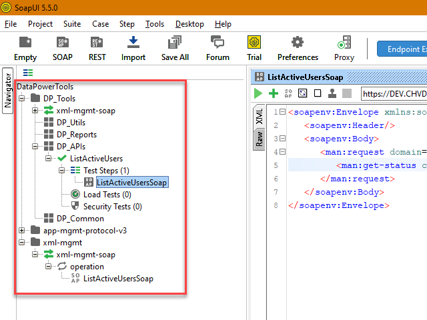Viewport: 427px width, 320px height.
Task: Open Preferences from the toolbar
Action: pyautogui.click(x=298, y=47)
